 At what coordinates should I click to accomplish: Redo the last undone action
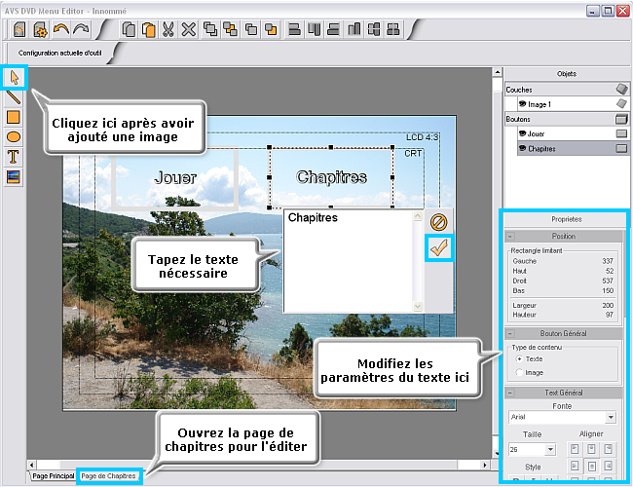pos(81,29)
